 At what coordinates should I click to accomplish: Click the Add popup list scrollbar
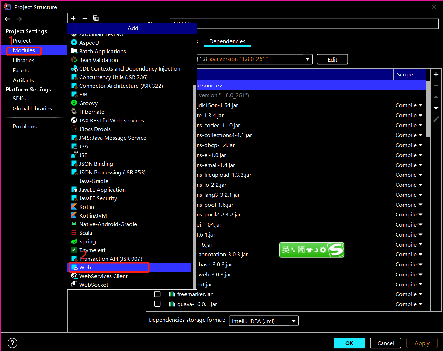pos(194,187)
